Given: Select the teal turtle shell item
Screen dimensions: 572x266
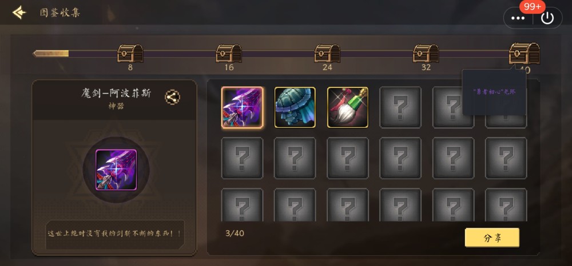Looking at the screenshot, I should 295,107.
